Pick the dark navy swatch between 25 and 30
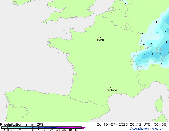This screenshot has width=169, height=131. (x=54, y=128)
